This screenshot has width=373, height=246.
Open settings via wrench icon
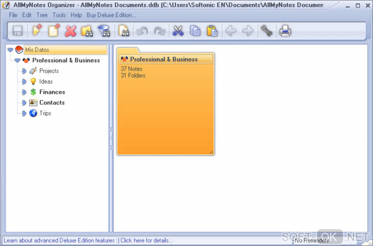[x=267, y=31]
